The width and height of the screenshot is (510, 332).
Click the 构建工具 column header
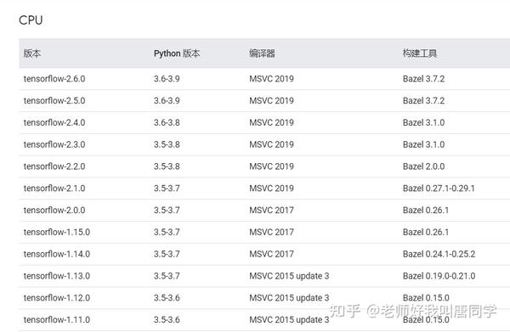click(420, 53)
